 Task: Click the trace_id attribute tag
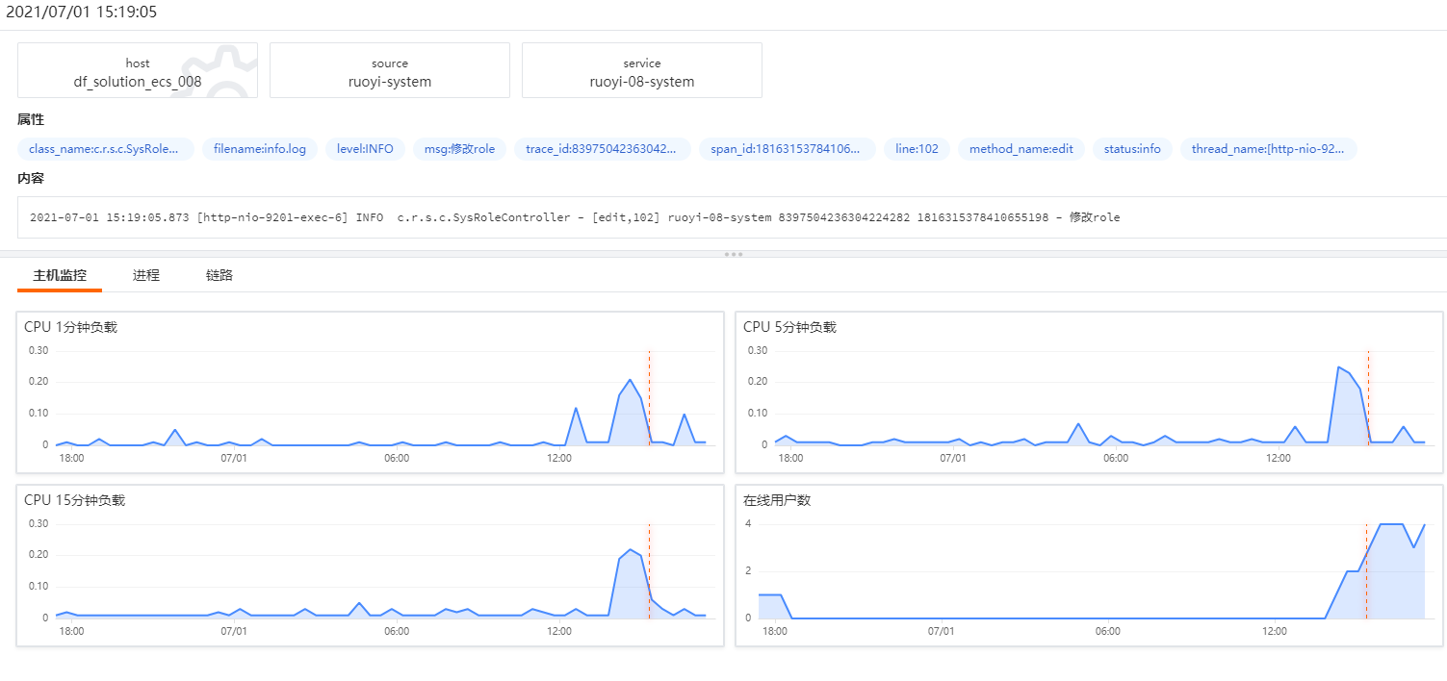coord(603,149)
